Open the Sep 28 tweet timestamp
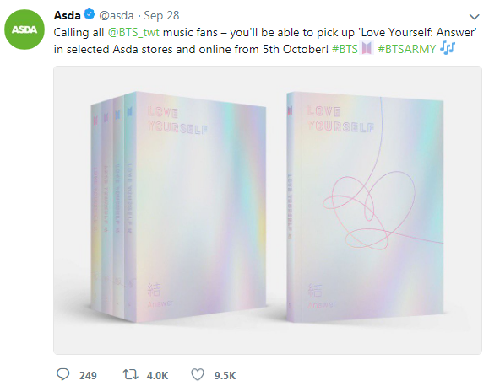The image size is (489, 386). (x=161, y=15)
